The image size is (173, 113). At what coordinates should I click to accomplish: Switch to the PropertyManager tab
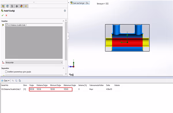pos(7,6)
